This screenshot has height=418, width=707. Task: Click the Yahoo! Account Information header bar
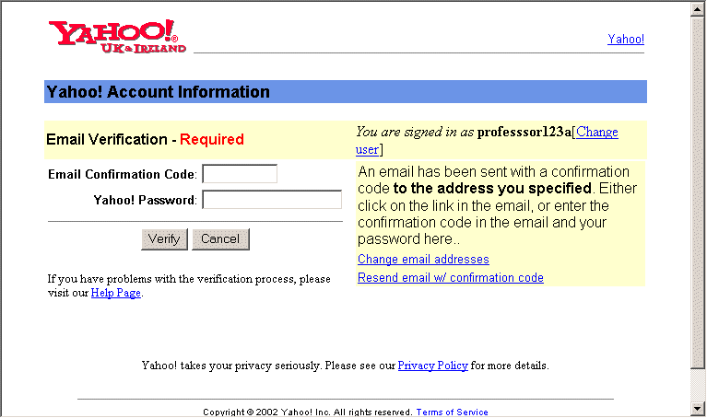[346, 92]
